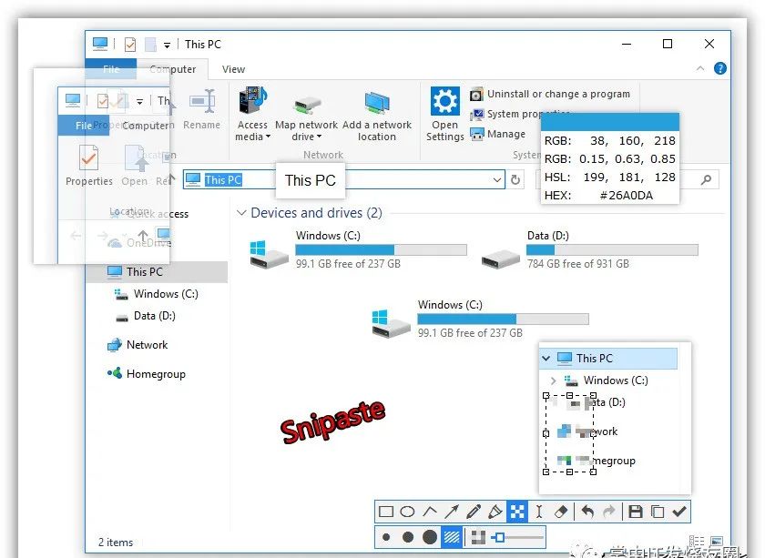
Task: Click Properties icon in the quick access toolbar
Action: 130,45
